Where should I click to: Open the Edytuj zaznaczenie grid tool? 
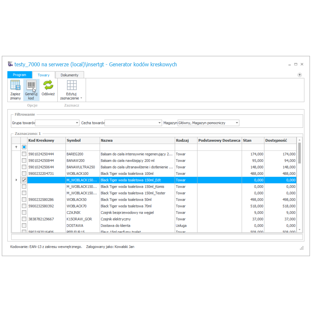tap(71, 86)
